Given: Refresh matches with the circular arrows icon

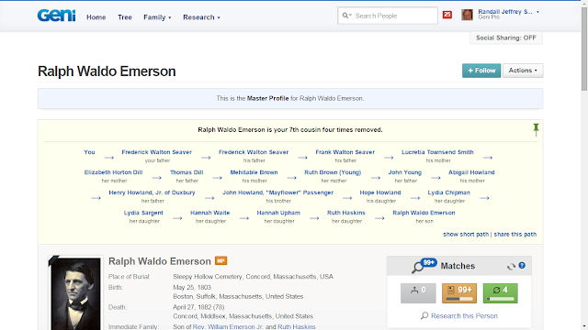Looking at the screenshot, I should [x=511, y=267].
